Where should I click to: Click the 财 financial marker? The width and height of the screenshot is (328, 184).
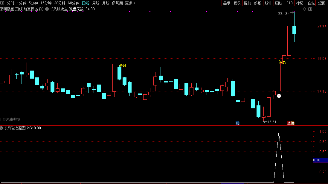pos(237,123)
